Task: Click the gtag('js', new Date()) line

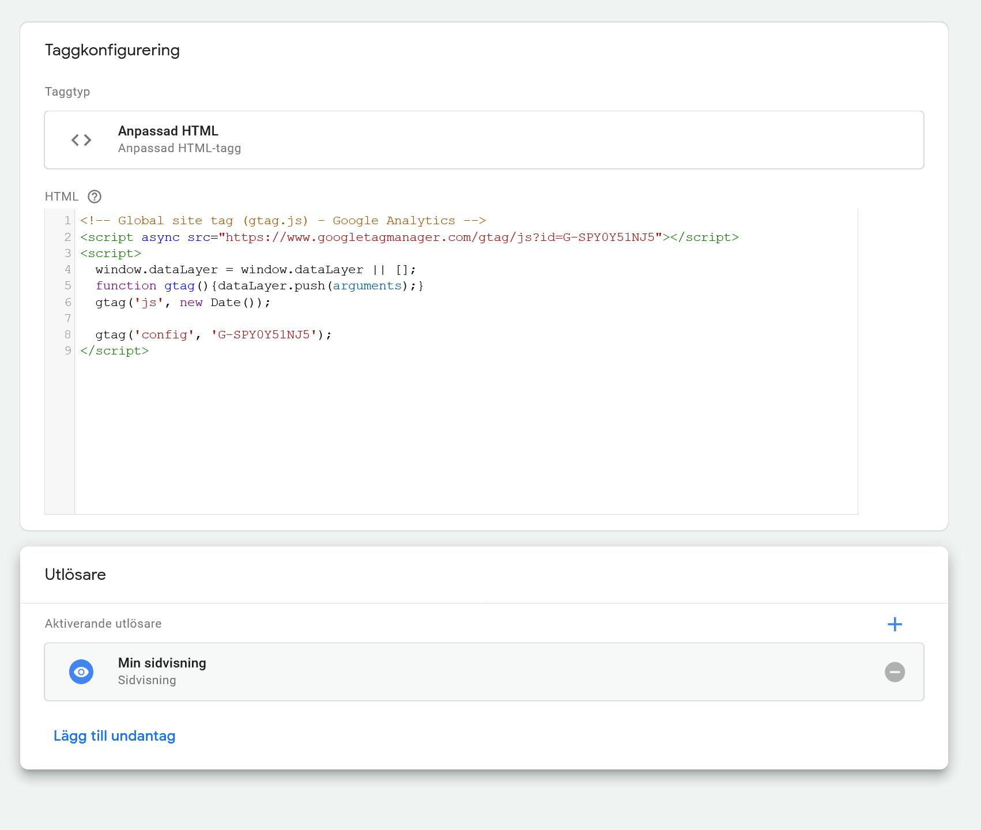Action: pyautogui.click(x=183, y=302)
